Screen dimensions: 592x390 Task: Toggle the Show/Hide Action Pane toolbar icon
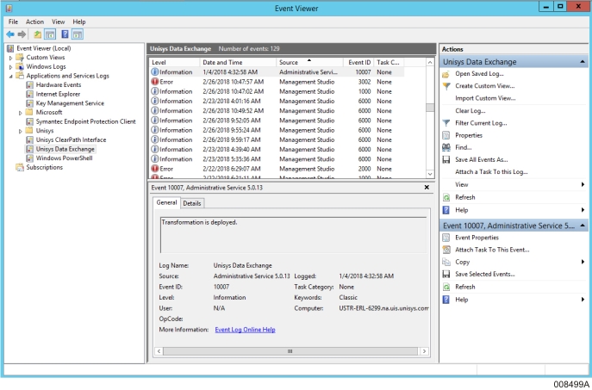tap(78, 34)
